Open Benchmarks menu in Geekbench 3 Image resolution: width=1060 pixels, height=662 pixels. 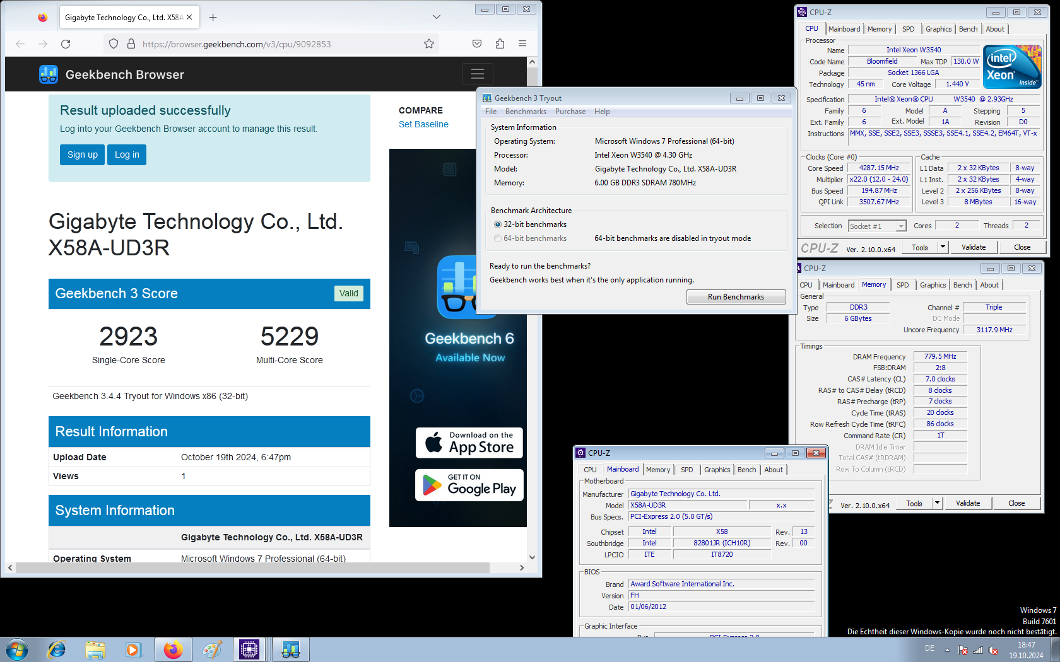[x=526, y=112]
